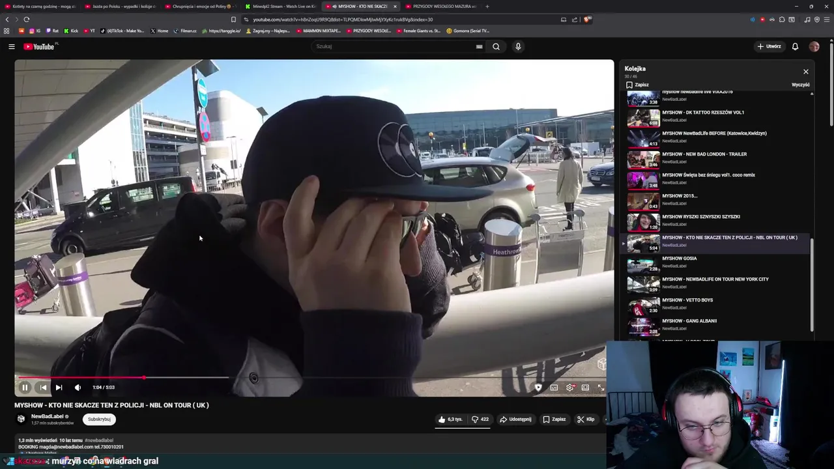Viewport: 834px width, 469px height.
Task: Bookmark page icon in address bar
Action: [233, 20]
